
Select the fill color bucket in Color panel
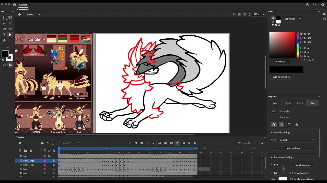(x=273, y=18)
